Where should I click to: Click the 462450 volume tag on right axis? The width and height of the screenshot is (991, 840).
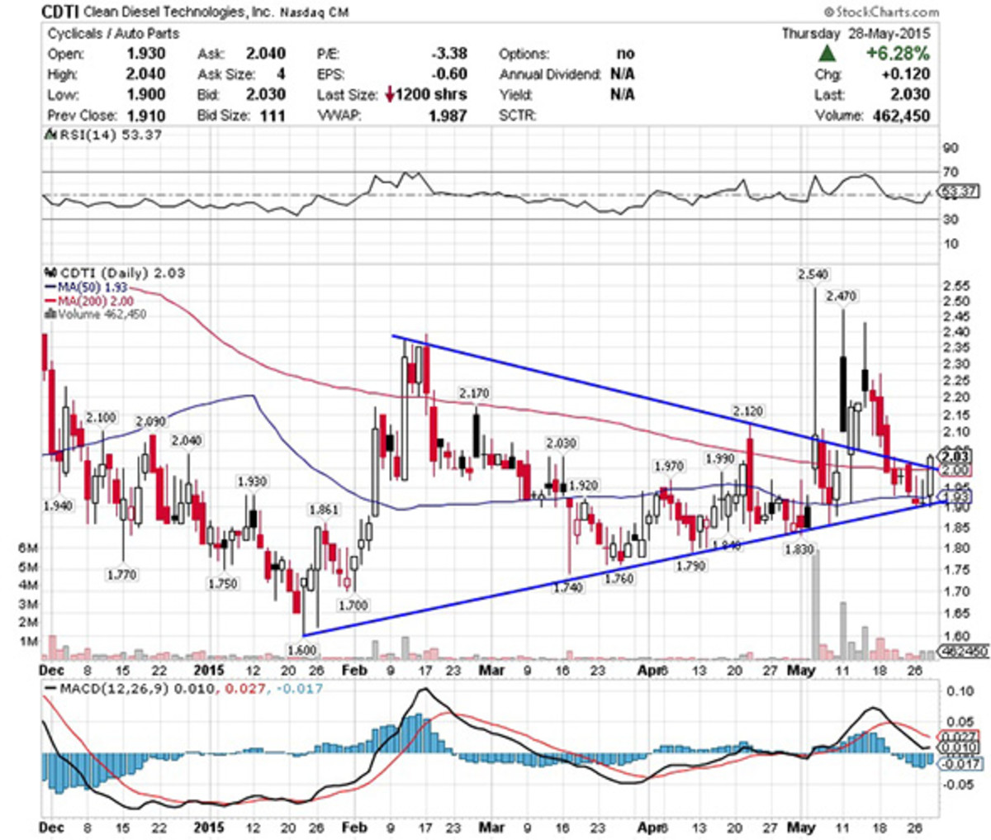[x=965, y=652]
